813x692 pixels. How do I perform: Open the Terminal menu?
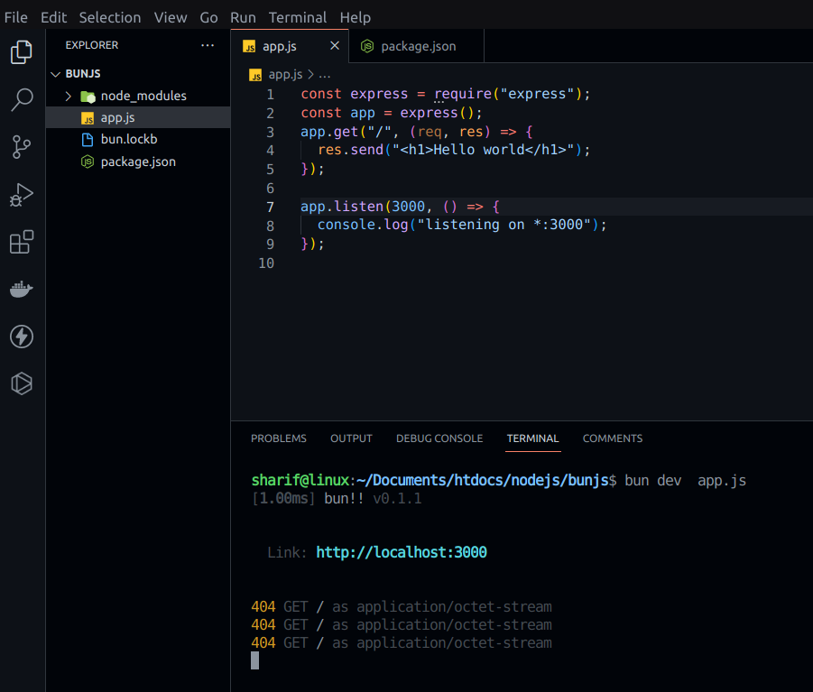coord(298,17)
